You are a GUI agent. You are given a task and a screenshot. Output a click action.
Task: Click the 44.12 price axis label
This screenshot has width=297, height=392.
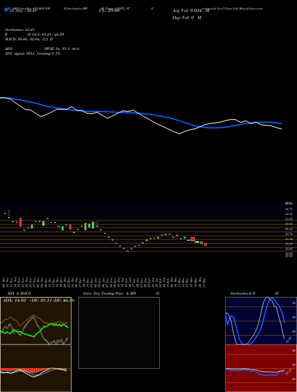coord(289,214)
